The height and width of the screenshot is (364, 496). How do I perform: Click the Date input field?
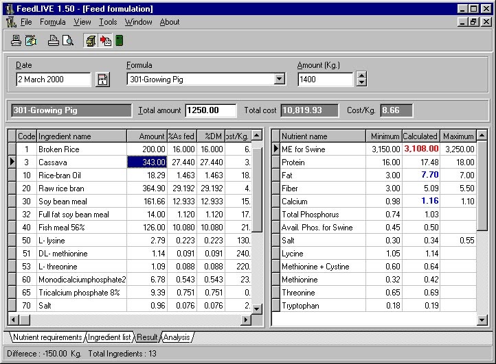click(53, 80)
